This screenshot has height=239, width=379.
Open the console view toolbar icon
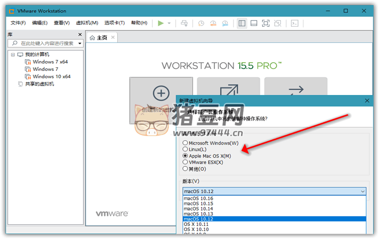pos(295,23)
